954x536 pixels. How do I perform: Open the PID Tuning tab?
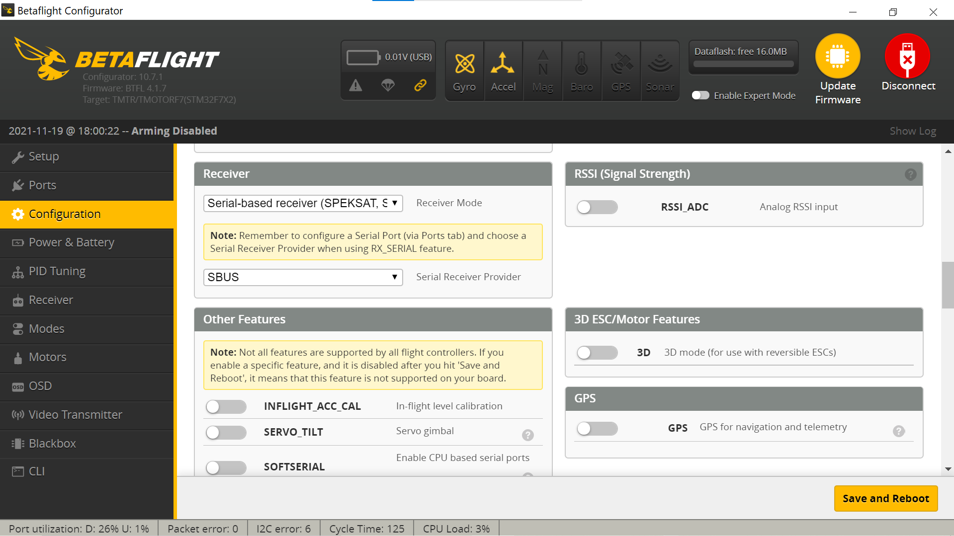pos(87,272)
